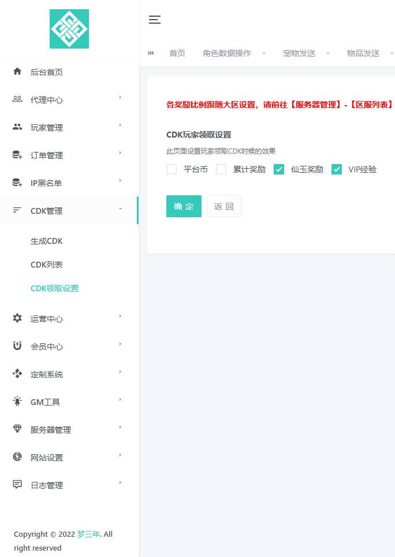Expand 会员中心 menu arrow
Image resolution: width=395 pixels, height=557 pixels.
coord(120,344)
